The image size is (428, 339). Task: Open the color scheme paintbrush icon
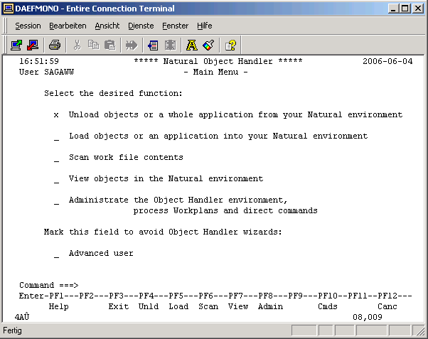point(208,45)
